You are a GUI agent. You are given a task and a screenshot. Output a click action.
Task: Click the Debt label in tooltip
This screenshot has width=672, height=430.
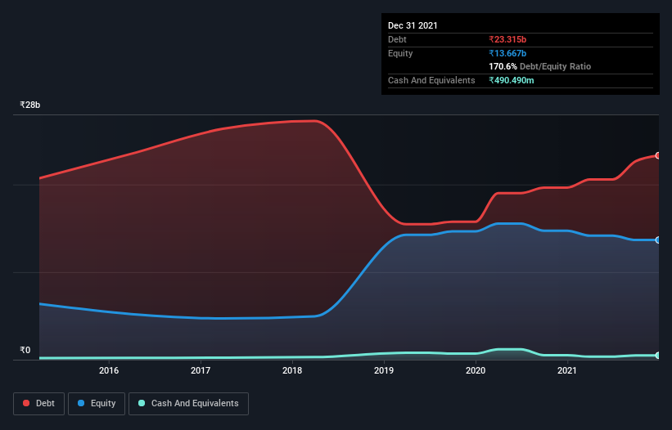(x=397, y=39)
